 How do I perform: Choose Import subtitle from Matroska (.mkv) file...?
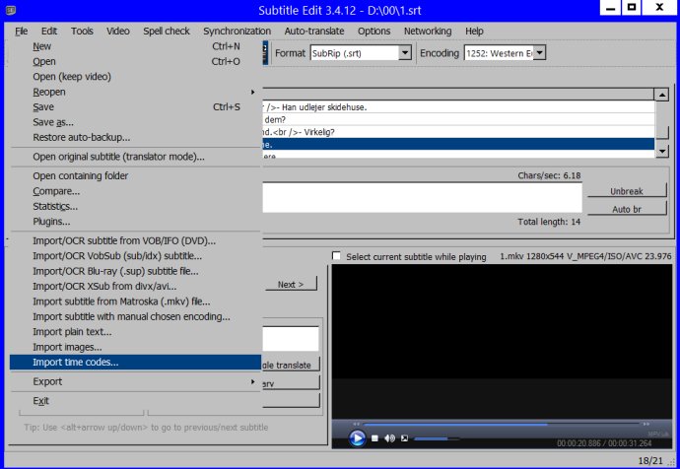point(135,301)
